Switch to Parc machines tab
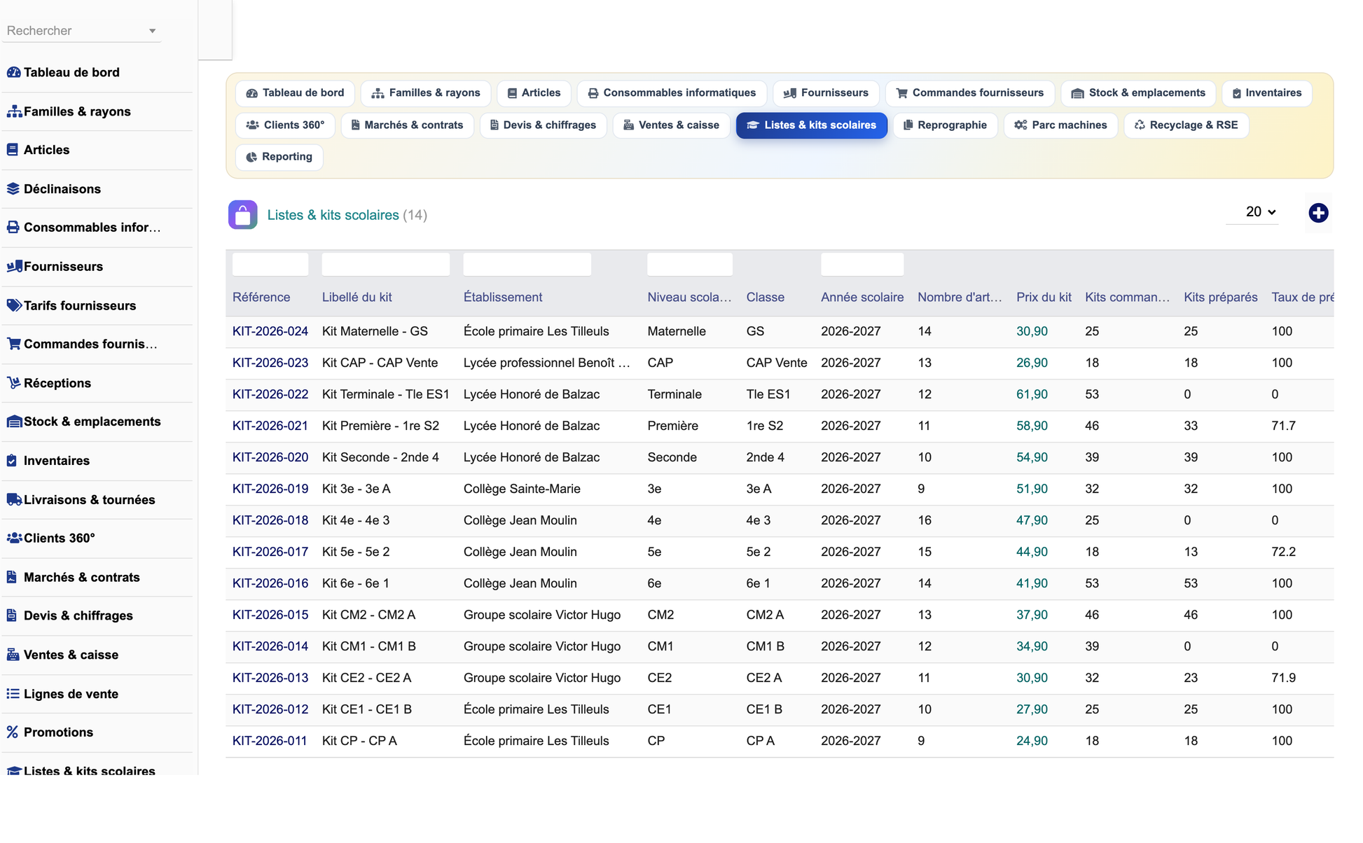This screenshot has width=1363, height=843. point(1060,125)
